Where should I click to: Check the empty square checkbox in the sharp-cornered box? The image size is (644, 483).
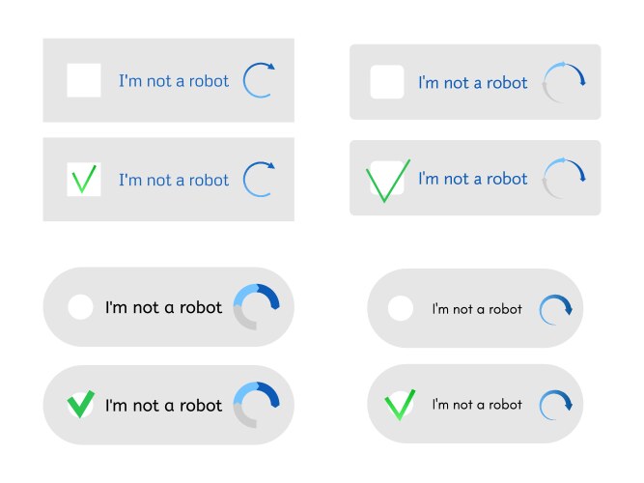click(x=84, y=80)
